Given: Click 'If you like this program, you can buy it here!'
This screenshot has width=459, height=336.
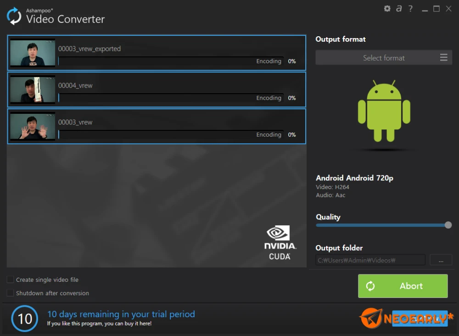Looking at the screenshot, I should pos(99,324).
